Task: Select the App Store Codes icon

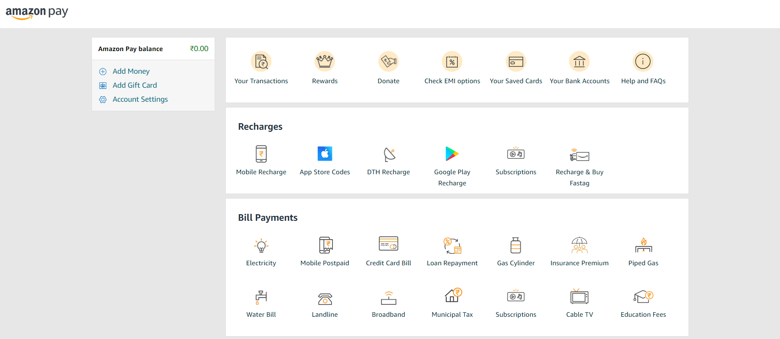Action: tap(325, 154)
